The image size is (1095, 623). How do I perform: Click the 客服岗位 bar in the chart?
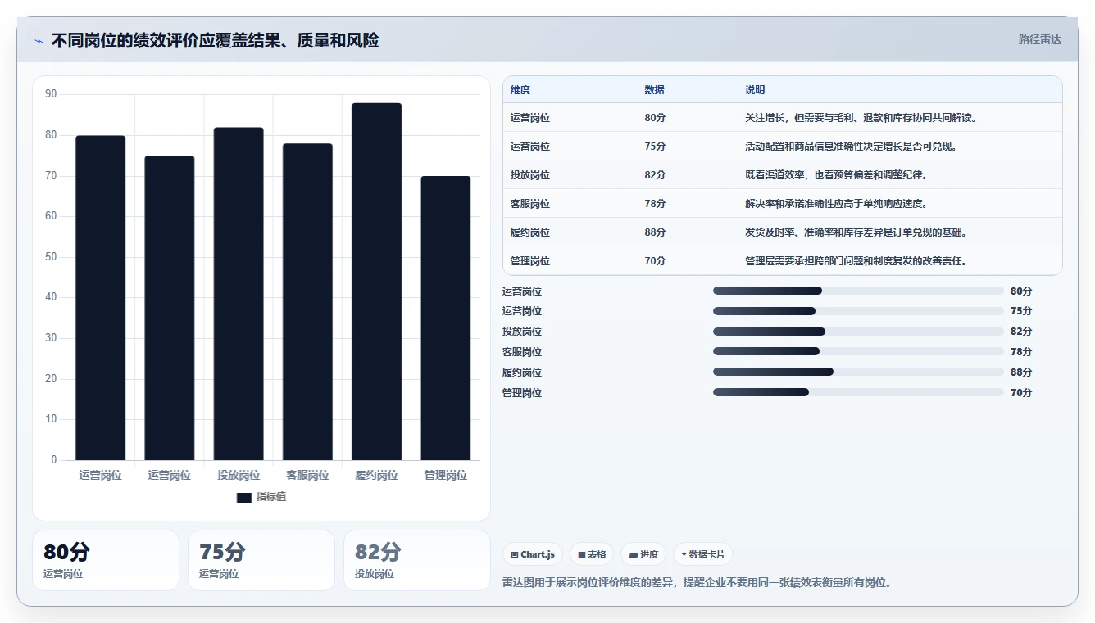point(307,302)
